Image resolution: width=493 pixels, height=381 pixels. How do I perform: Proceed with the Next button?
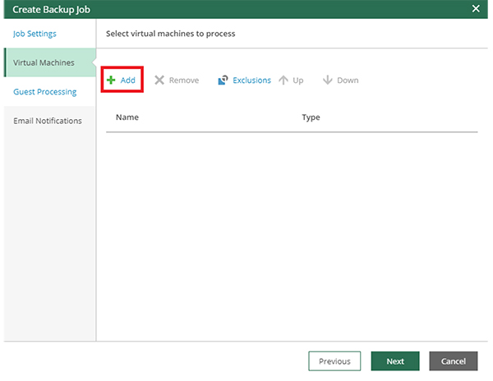point(395,361)
